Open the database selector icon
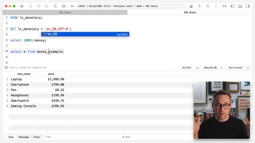 click(x=64, y=6)
